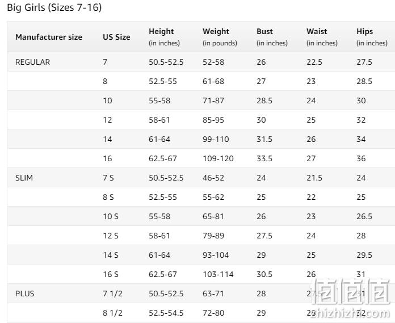The width and height of the screenshot is (395, 323).
Task: Click the 29.5 hips value
Action: coord(364,255)
